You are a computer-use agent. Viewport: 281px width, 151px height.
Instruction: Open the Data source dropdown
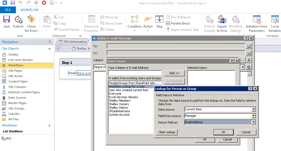[253, 109]
